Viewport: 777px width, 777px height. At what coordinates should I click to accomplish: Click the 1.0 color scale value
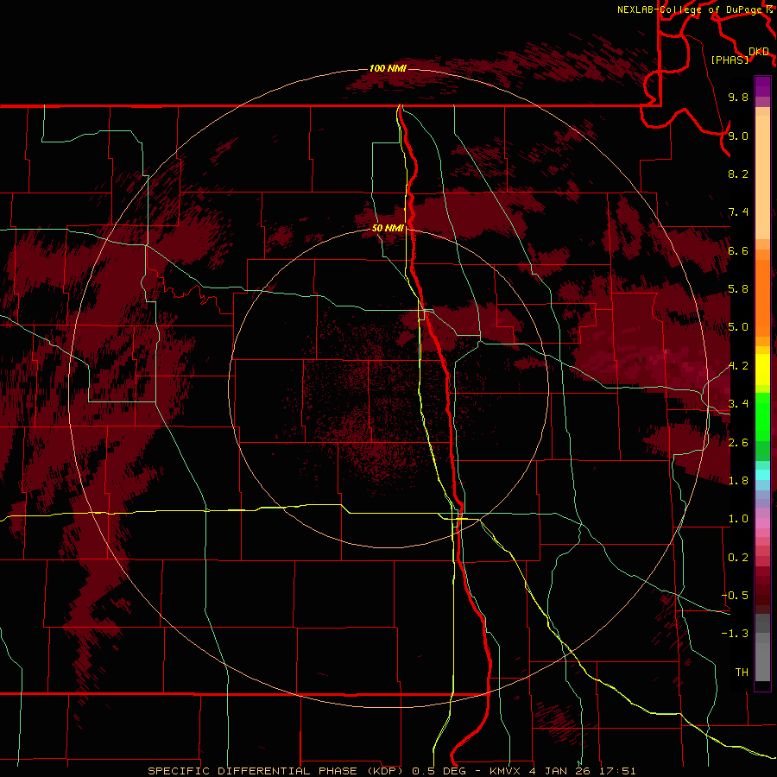(x=738, y=519)
